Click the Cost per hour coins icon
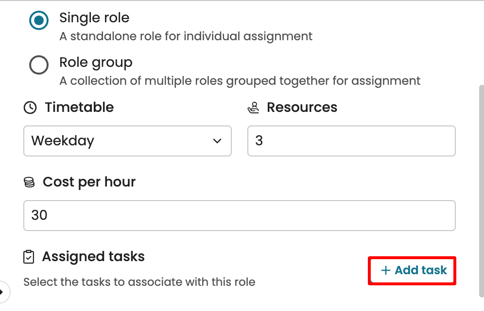The height and width of the screenshot is (311, 484). pos(29,183)
